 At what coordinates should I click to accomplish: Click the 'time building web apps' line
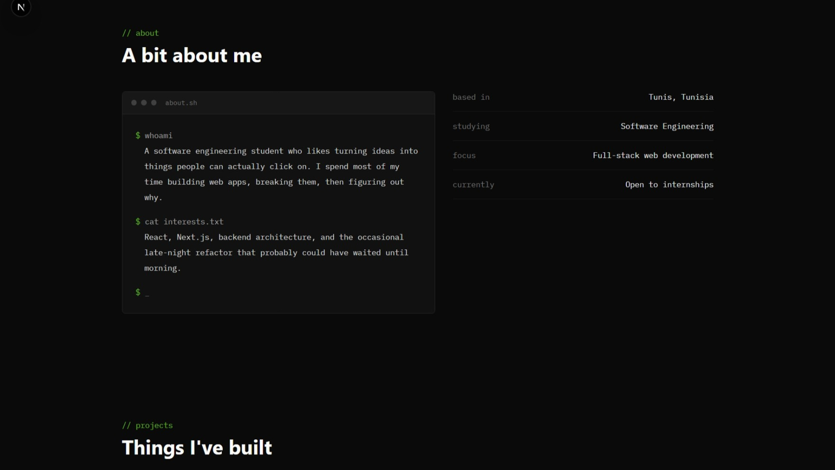[274, 182]
